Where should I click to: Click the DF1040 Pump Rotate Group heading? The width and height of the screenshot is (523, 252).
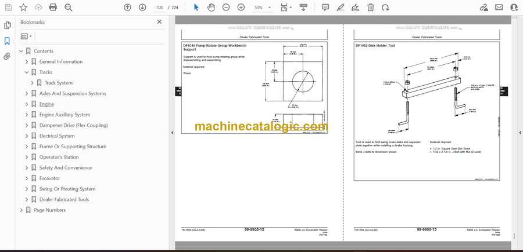pos(215,47)
